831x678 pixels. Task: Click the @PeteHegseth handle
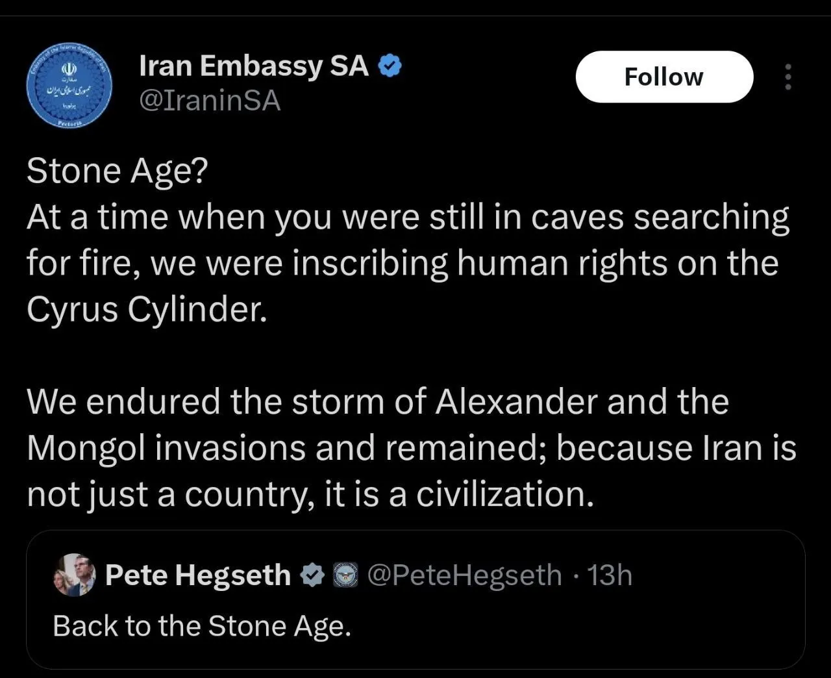click(x=464, y=575)
